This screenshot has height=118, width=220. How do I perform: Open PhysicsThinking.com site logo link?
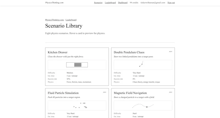[54, 3]
